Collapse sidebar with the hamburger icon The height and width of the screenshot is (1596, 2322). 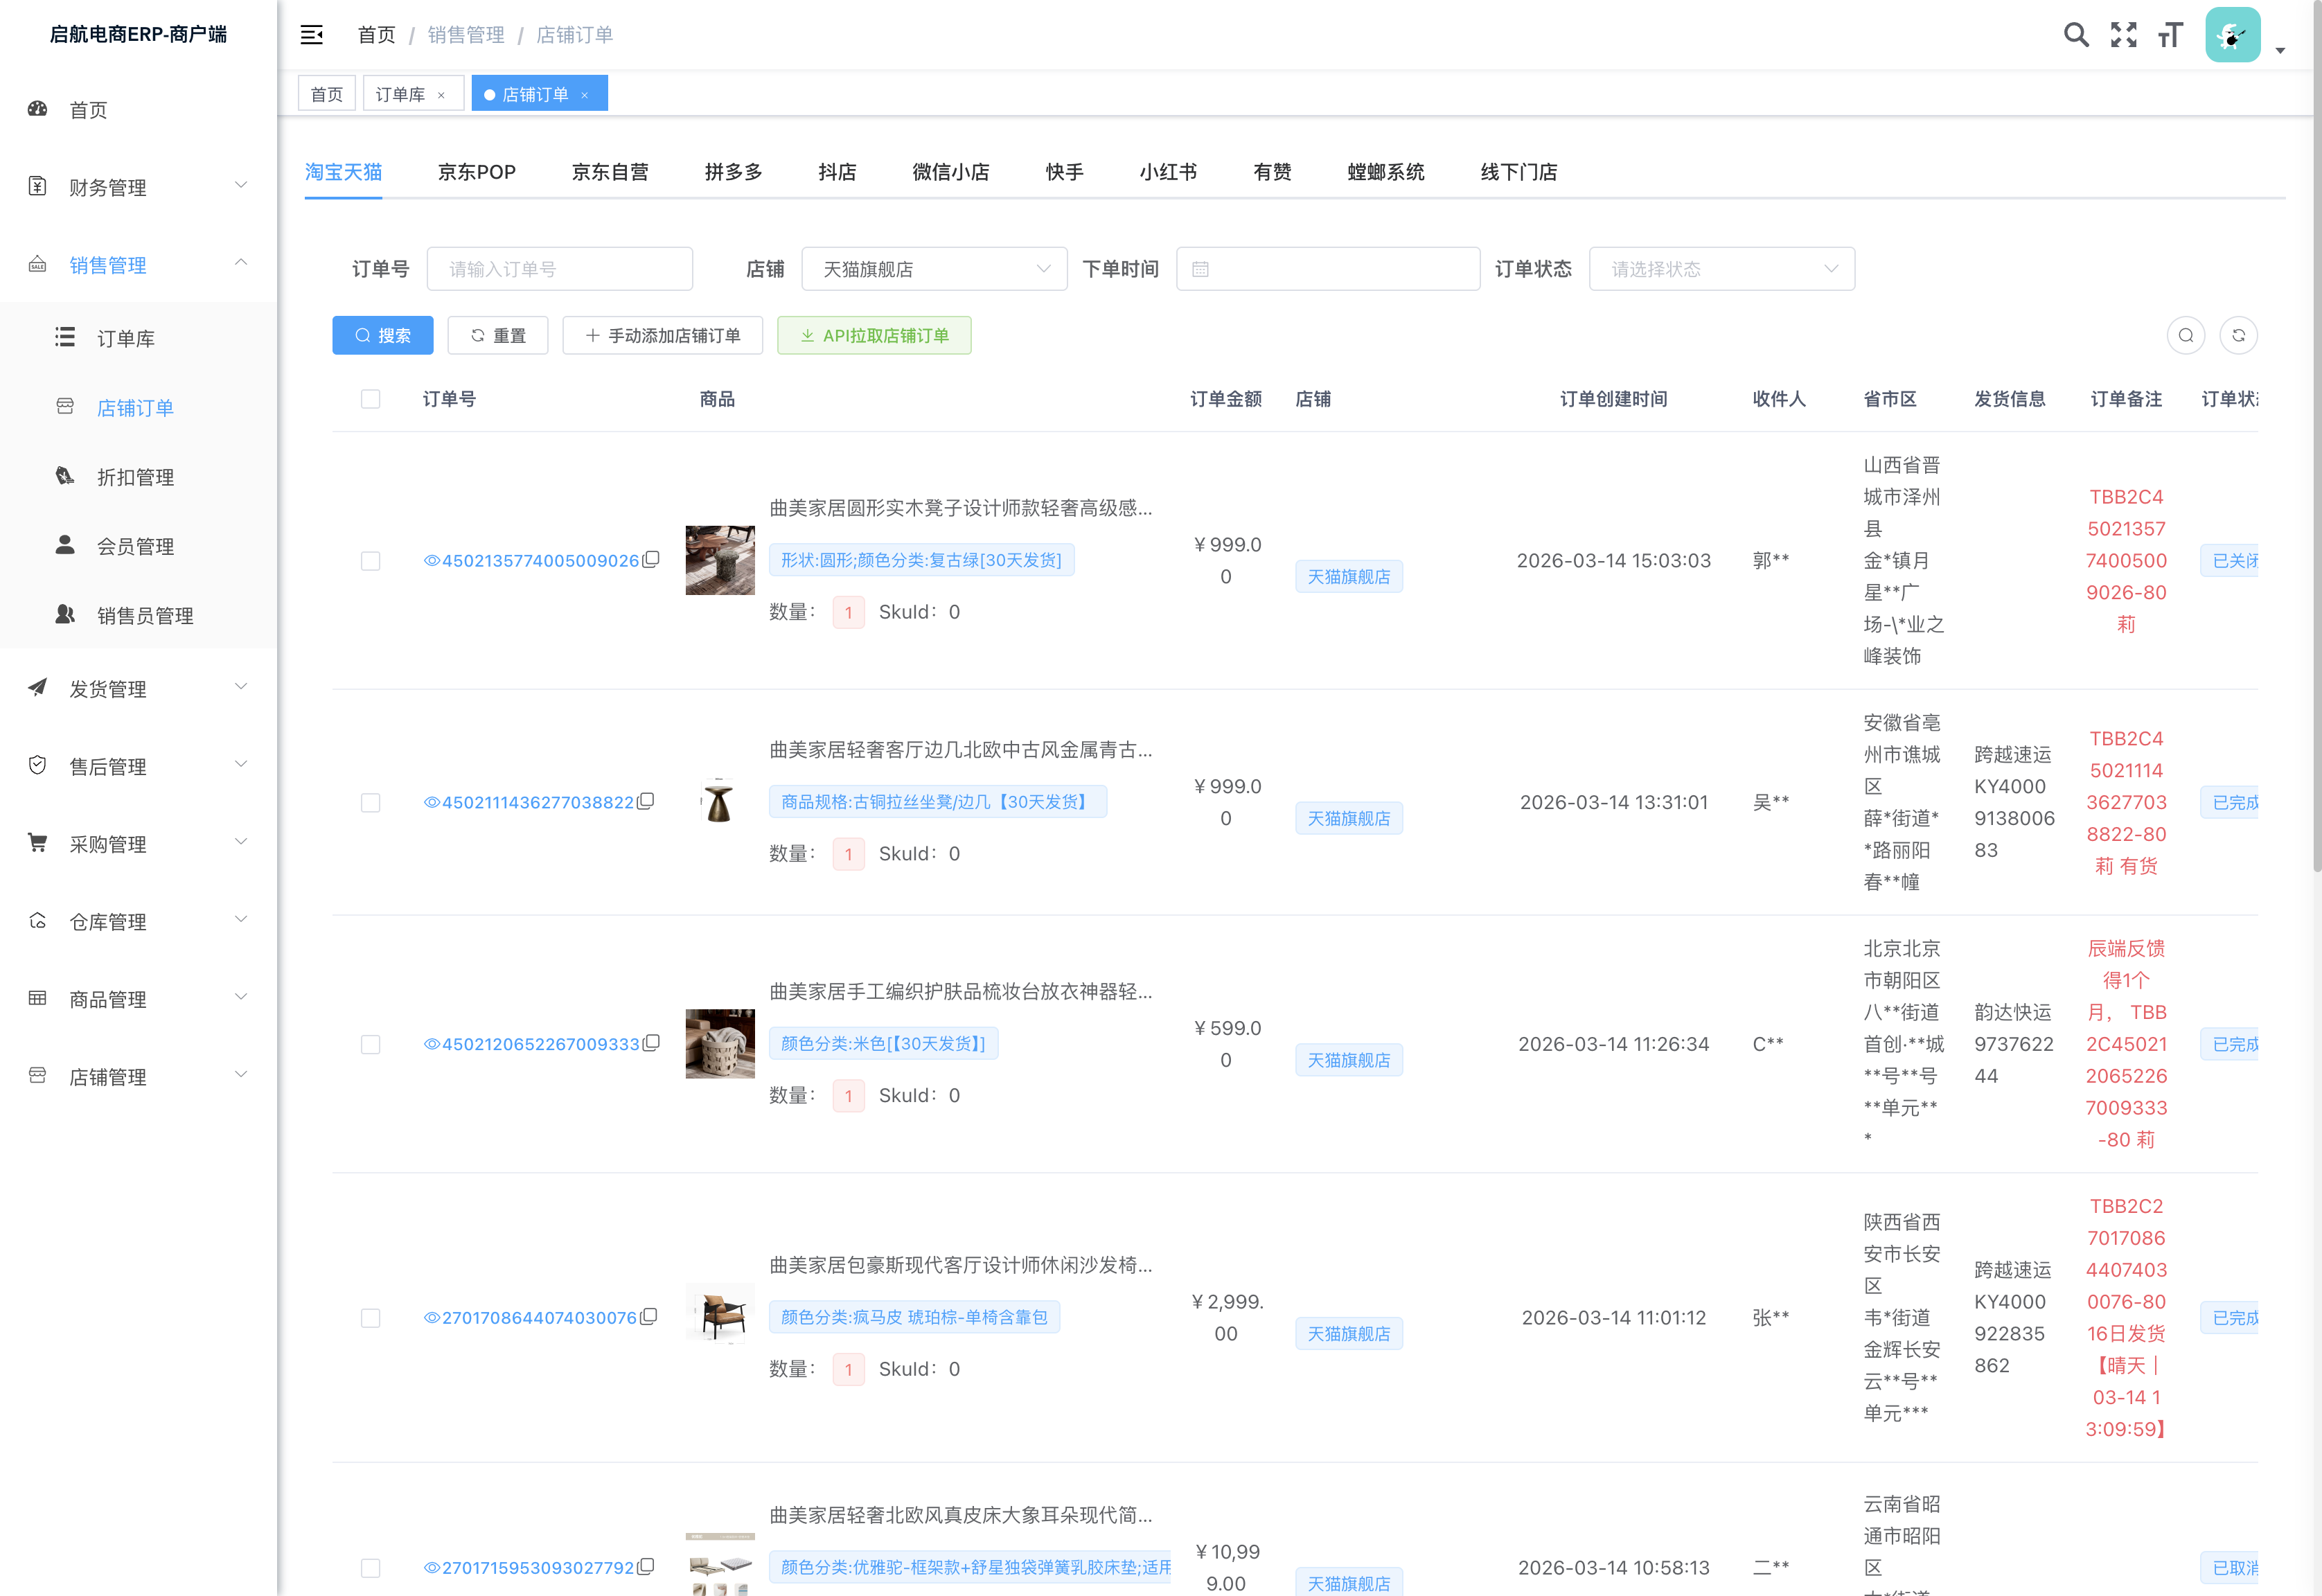(311, 35)
